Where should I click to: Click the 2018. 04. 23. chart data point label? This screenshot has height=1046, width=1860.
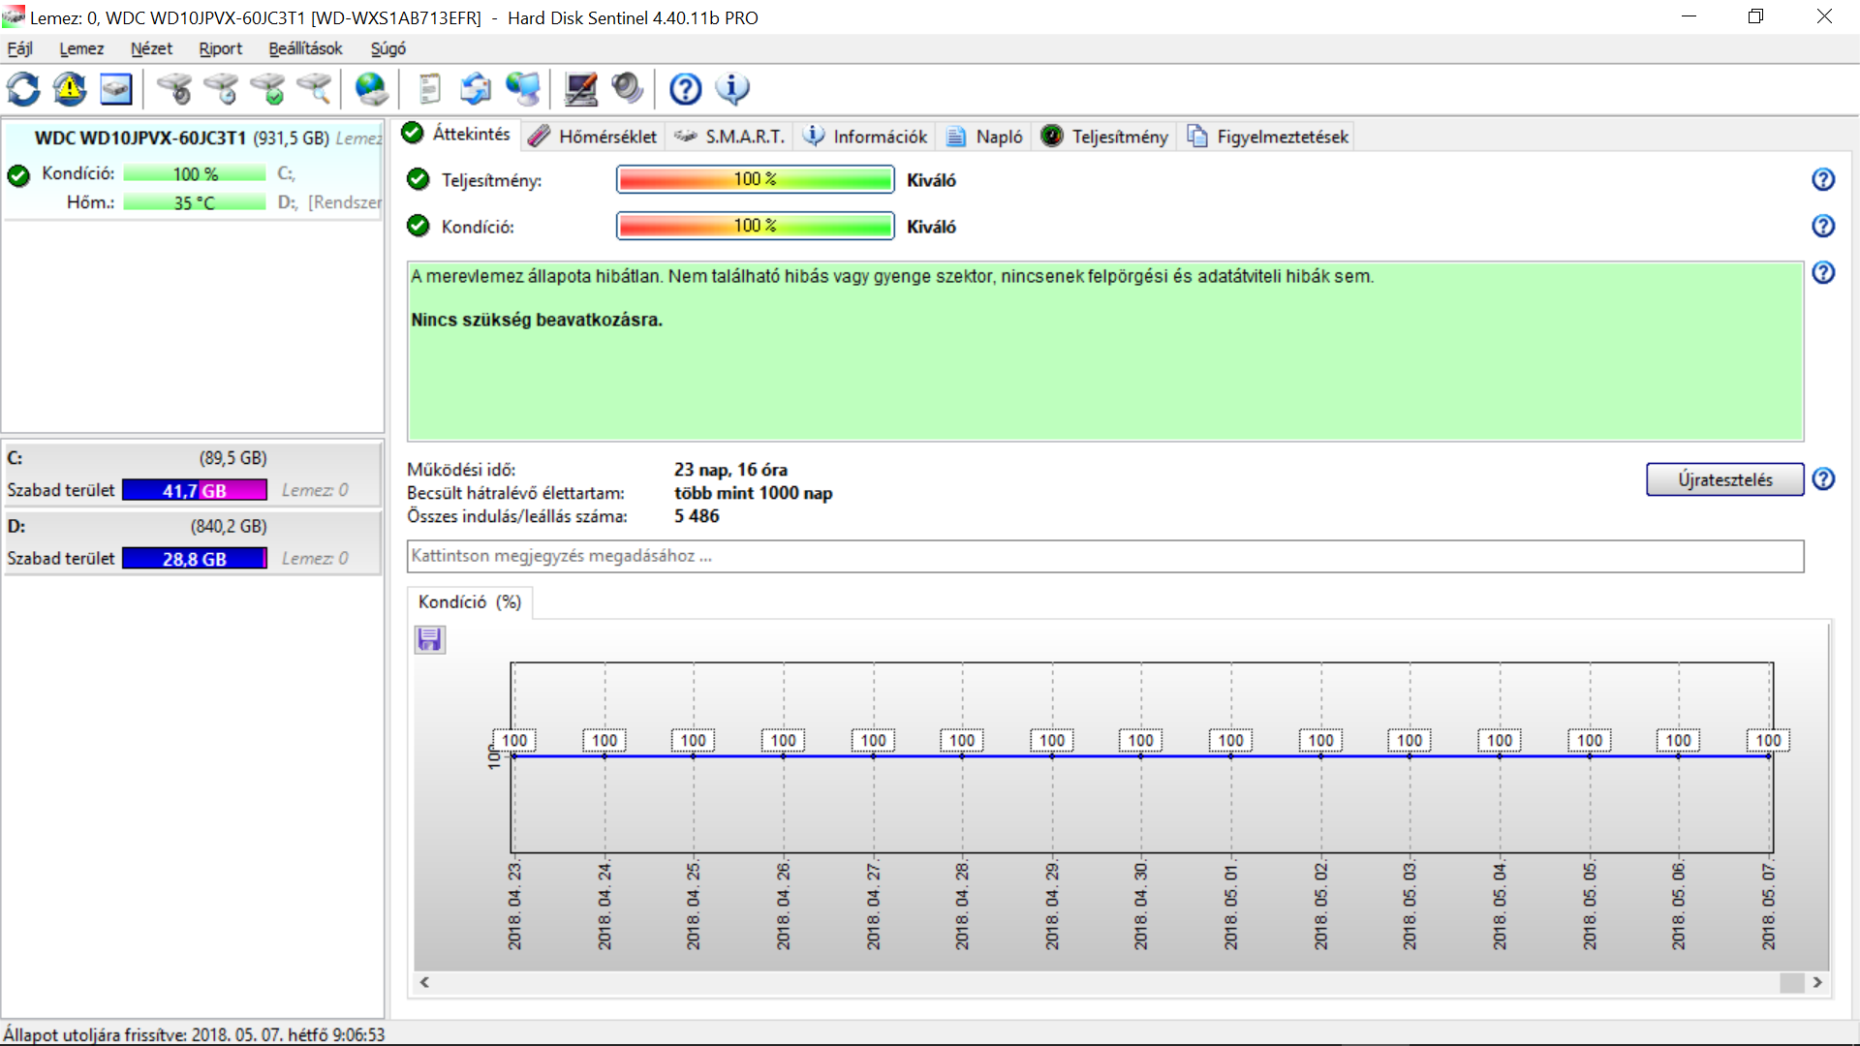pyautogui.click(x=514, y=741)
